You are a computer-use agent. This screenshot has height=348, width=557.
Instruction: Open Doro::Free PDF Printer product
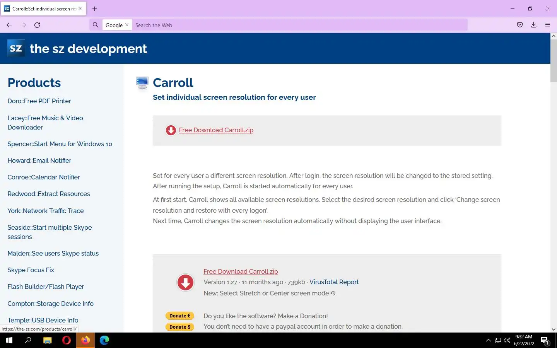[39, 101]
